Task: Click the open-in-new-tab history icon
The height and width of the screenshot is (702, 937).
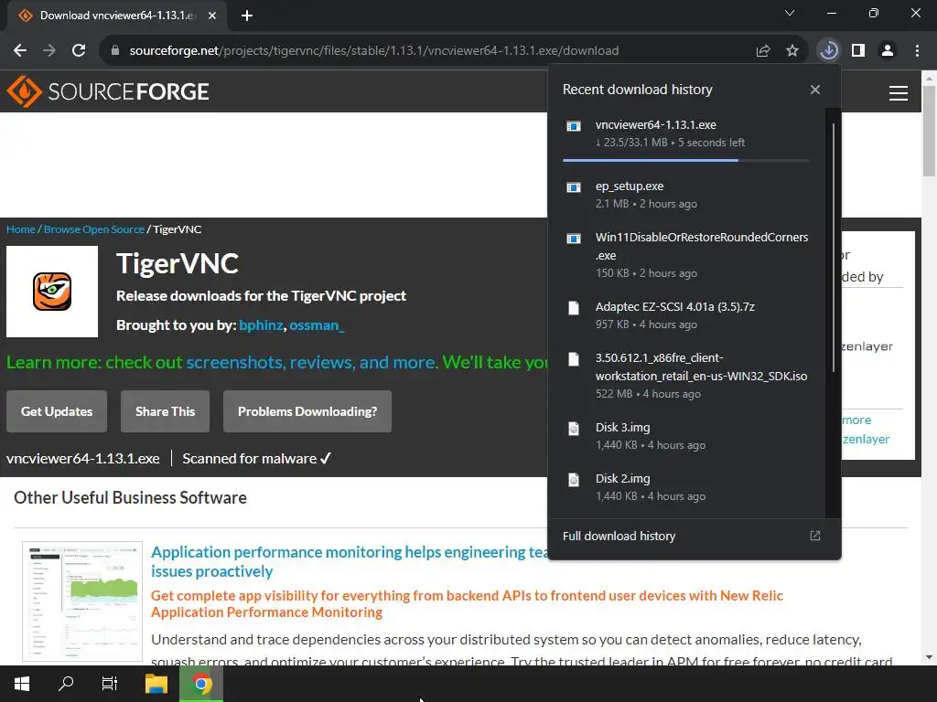Action: [x=815, y=536]
